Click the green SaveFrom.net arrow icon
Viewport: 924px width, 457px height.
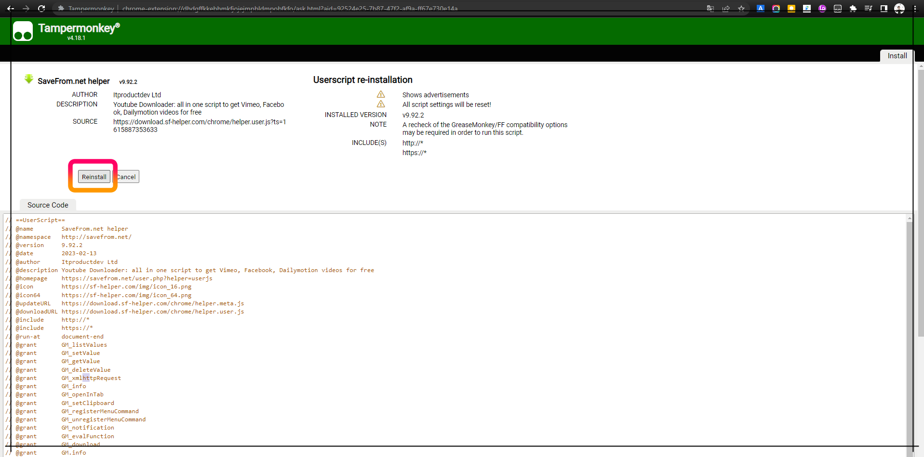click(29, 79)
